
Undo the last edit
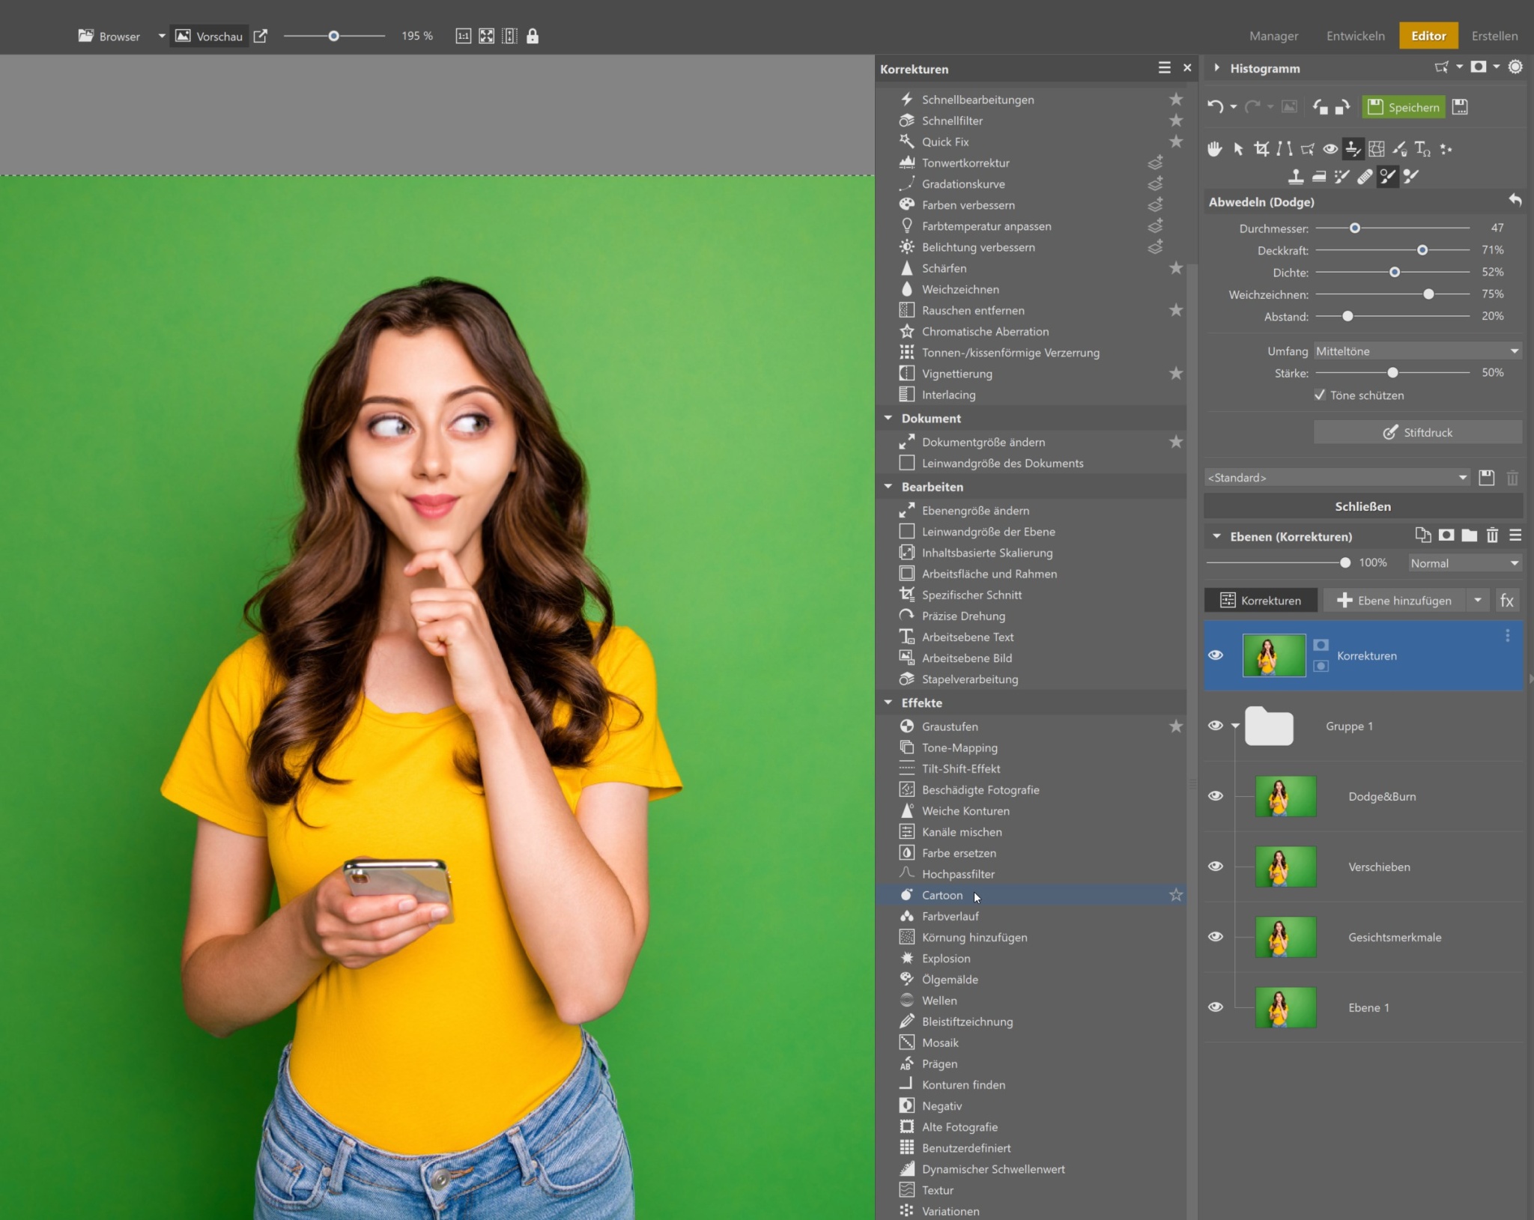1215,107
